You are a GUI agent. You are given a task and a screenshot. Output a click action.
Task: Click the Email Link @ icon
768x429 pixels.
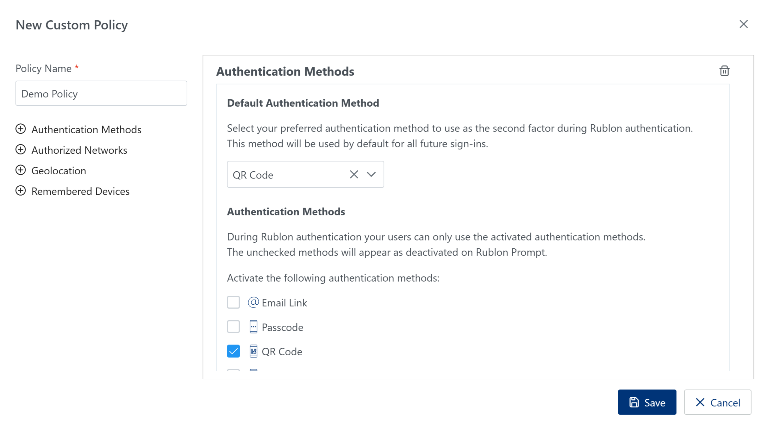(253, 302)
